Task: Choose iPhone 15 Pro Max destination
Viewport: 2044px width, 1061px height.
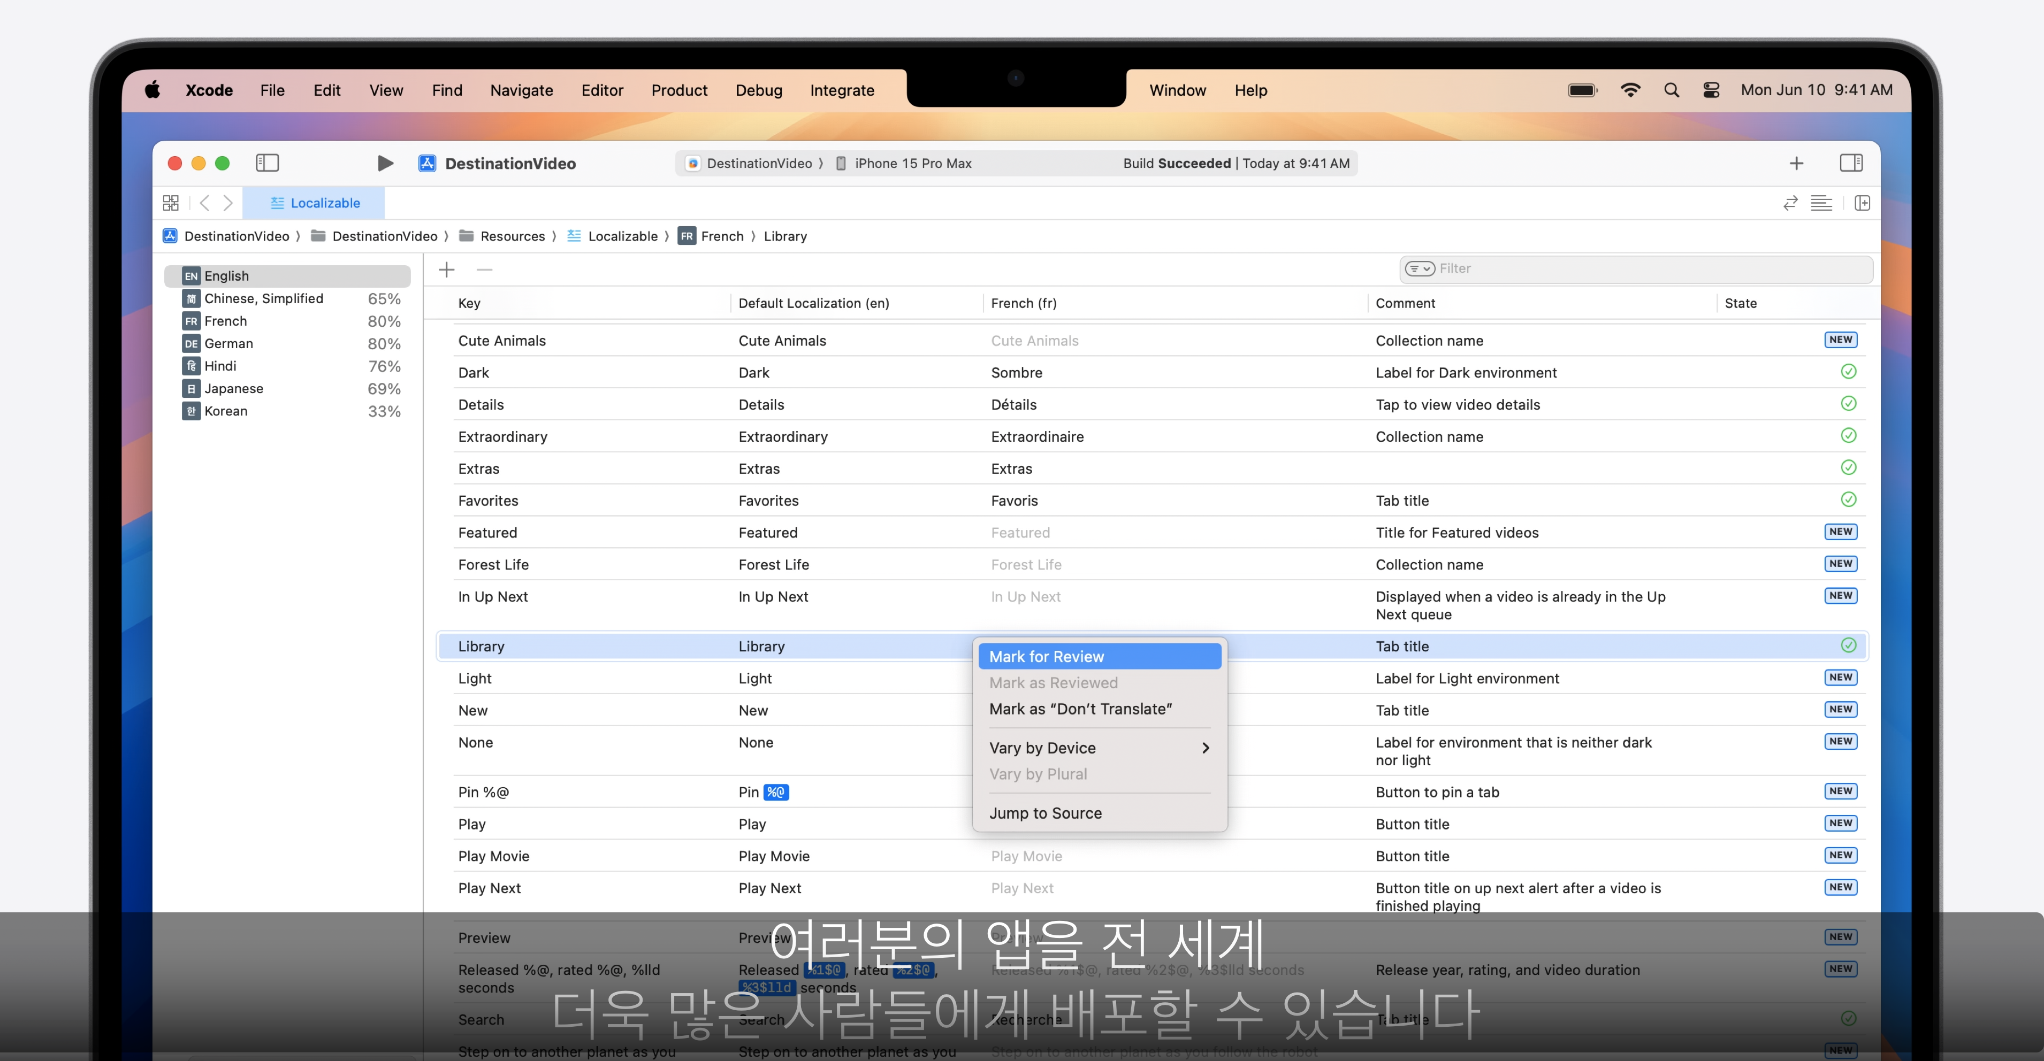Action: click(x=904, y=163)
